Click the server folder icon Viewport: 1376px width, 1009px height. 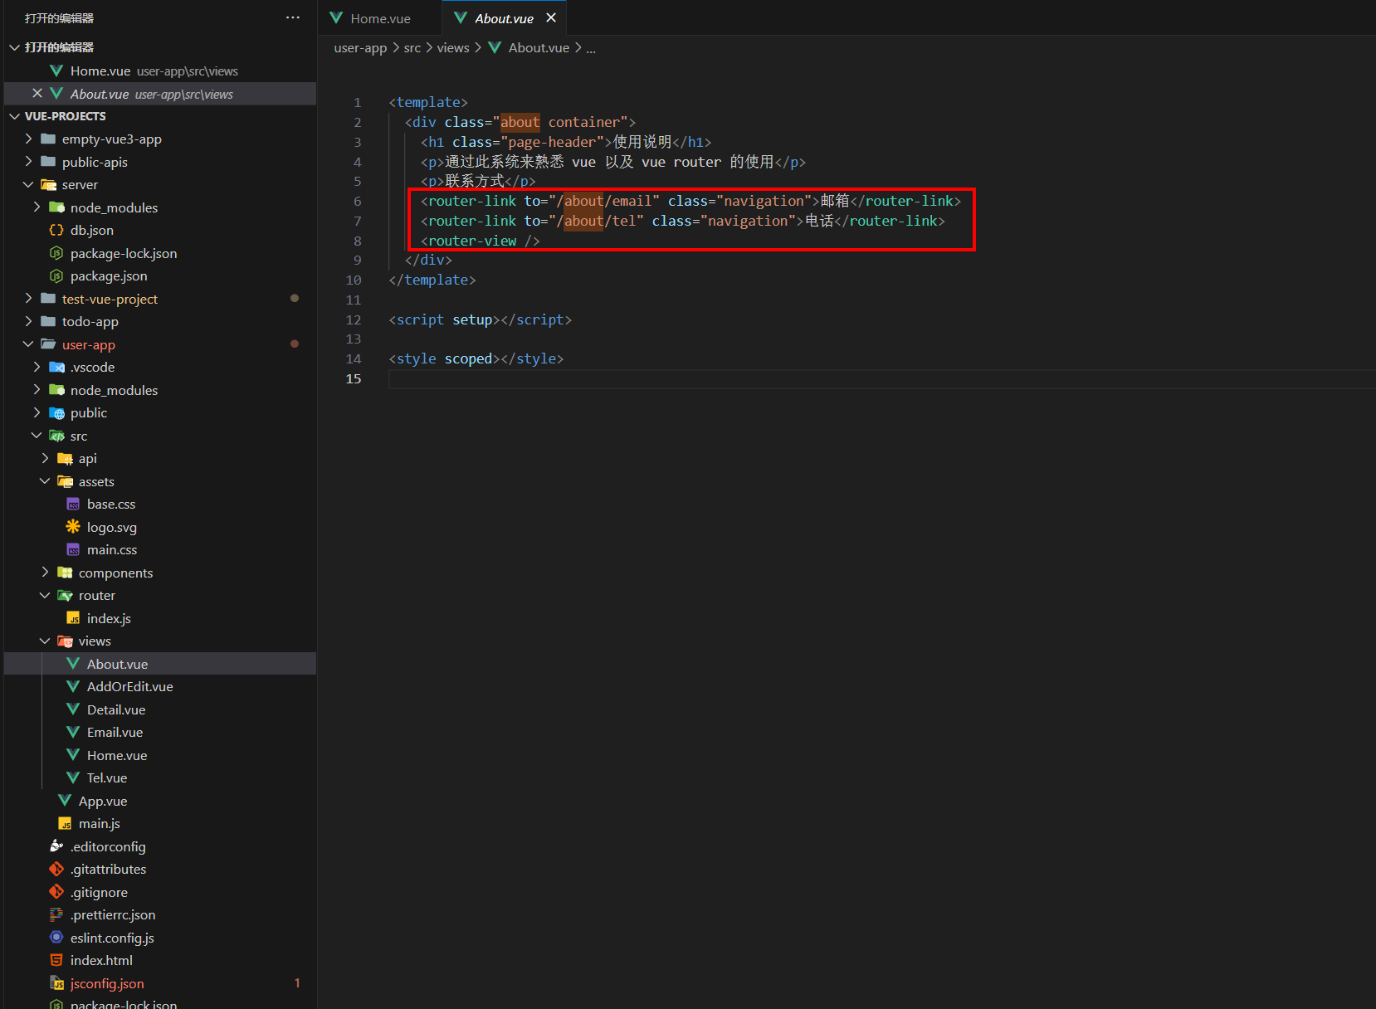[x=48, y=184]
